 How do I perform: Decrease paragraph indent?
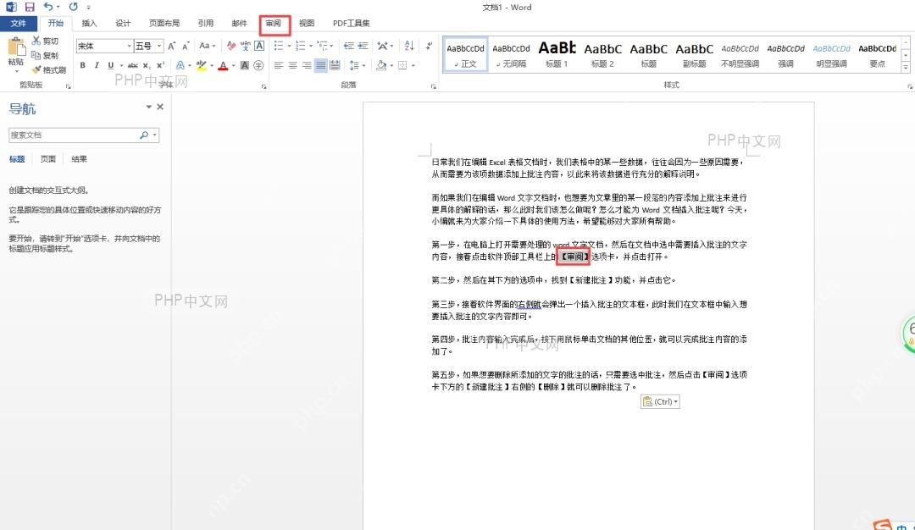click(x=349, y=46)
